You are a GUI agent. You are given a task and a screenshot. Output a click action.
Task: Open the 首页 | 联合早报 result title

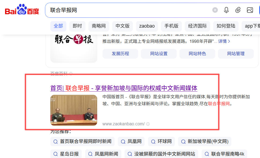click(124, 88)
